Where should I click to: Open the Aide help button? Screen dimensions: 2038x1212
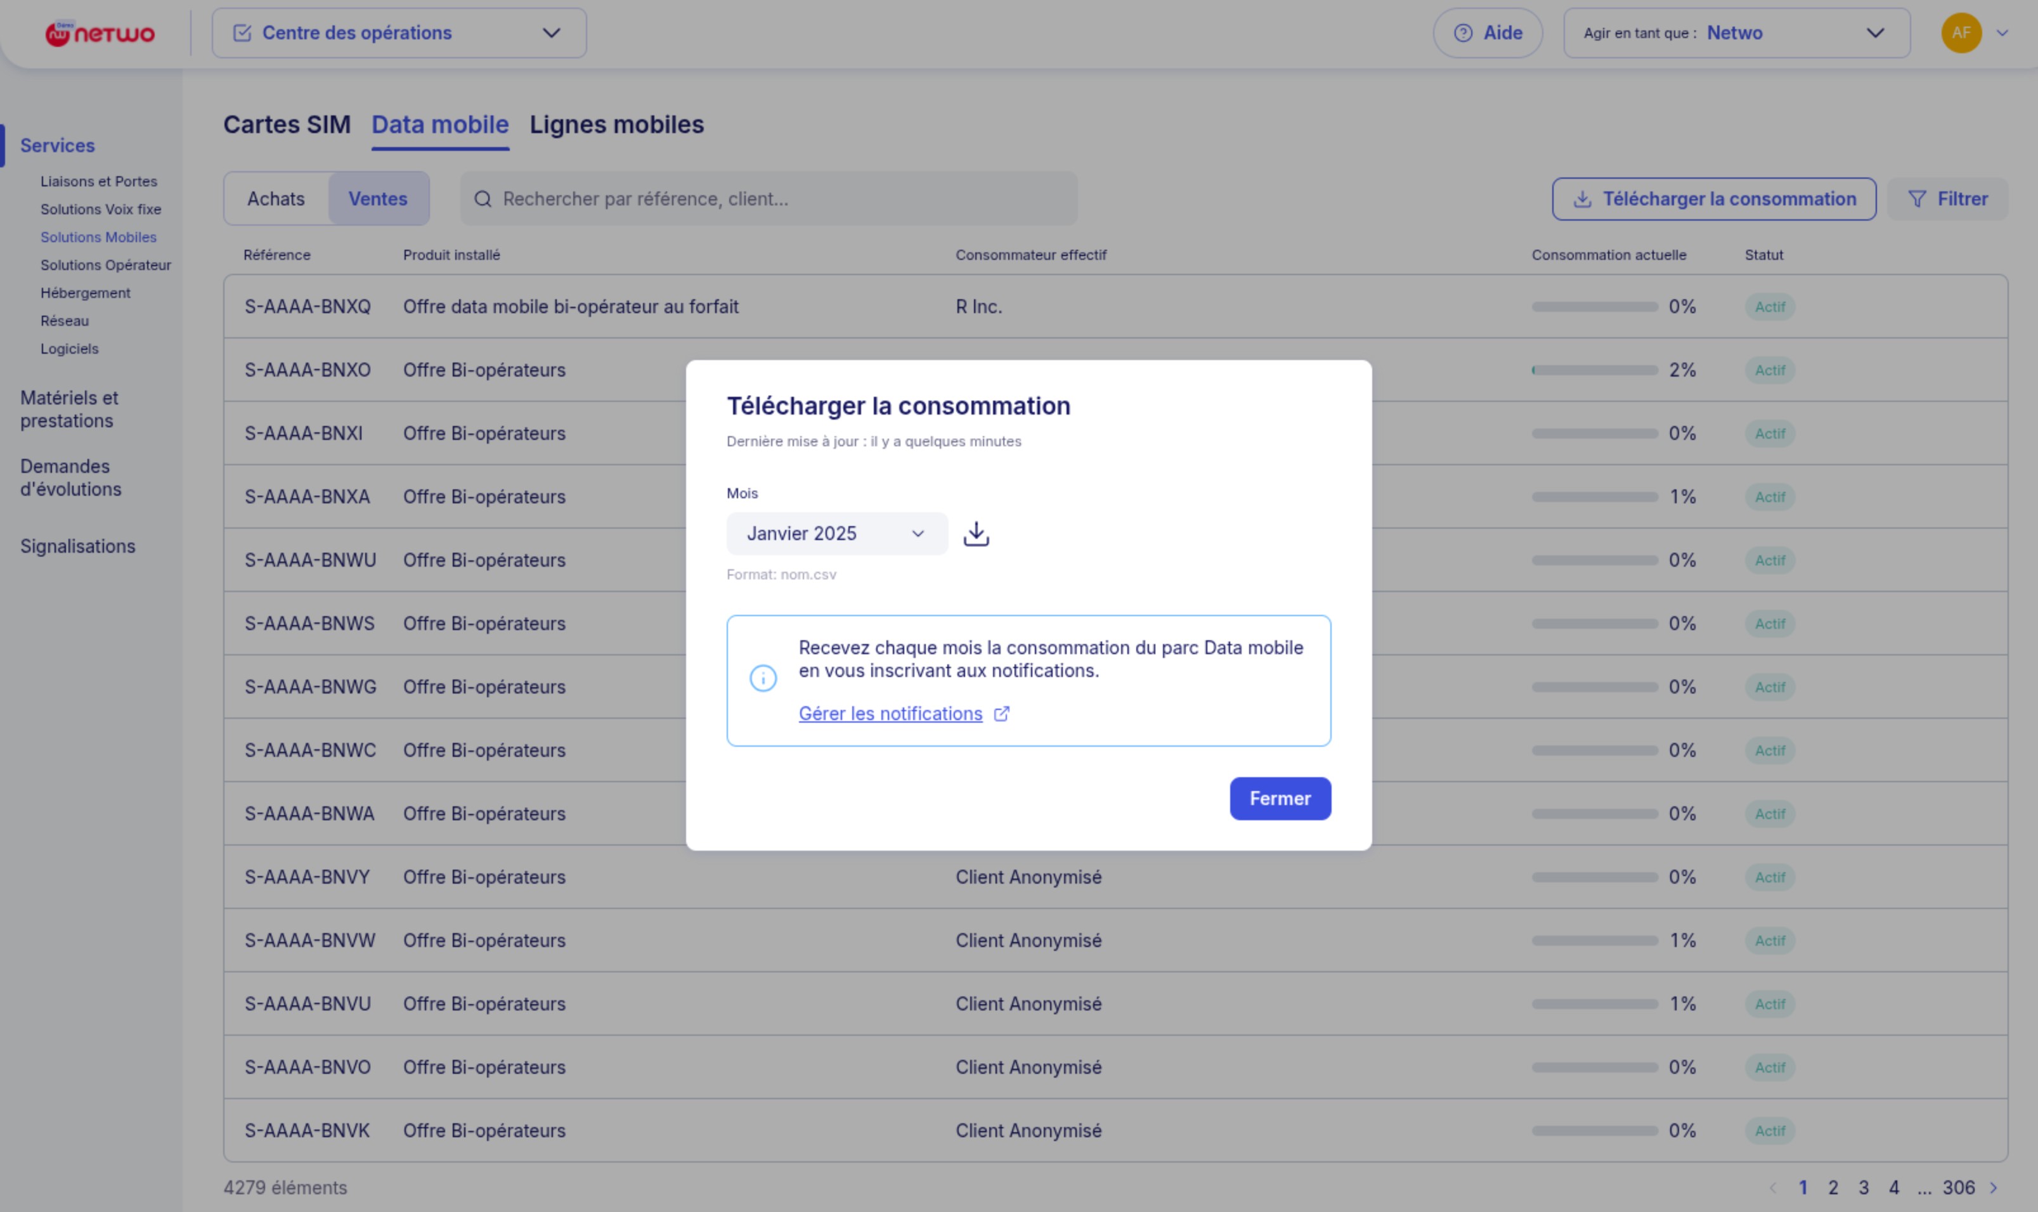tap(1488, 34)
